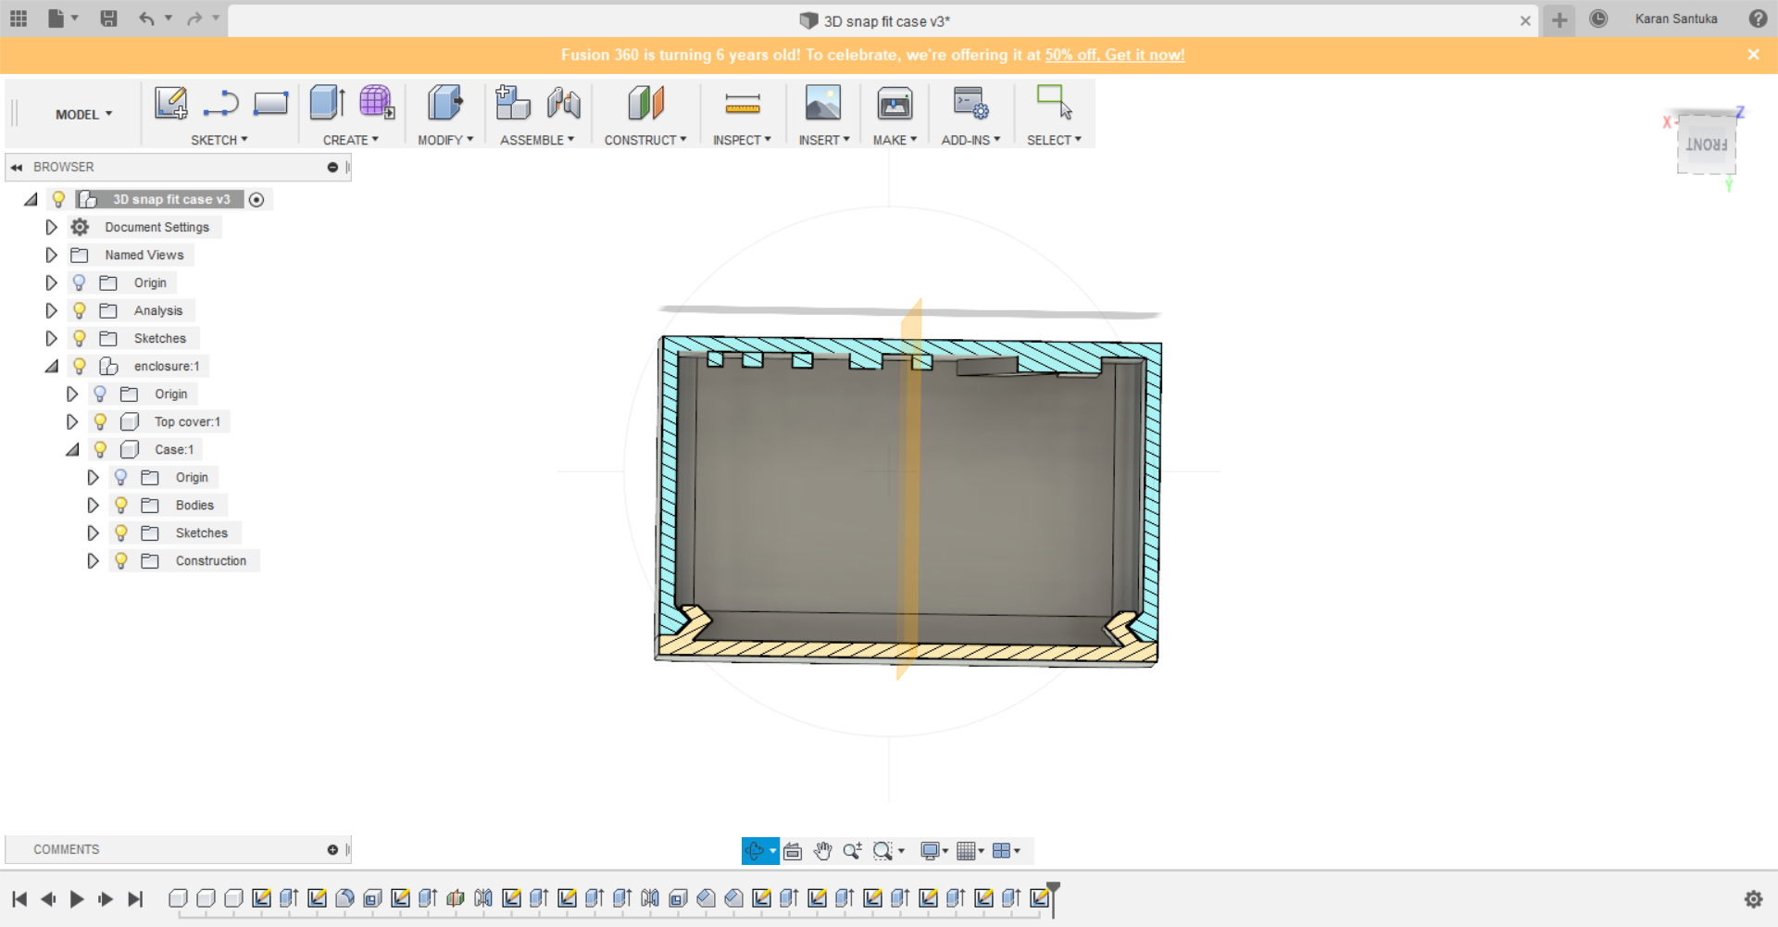Image resolution: width=1778 pixels, height=927 pixels.
Task: Click the Measure inspect icon
Action: point(743,103)
